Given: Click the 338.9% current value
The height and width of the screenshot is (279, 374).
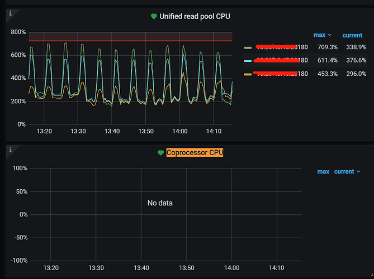Looking at the screenshot, I should tap(356, 47).
